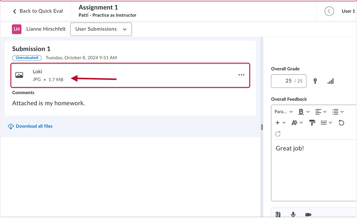This screenshot has width=357, height=218.
Task: Click the redo icon
Action: click(x=278, y=134)
